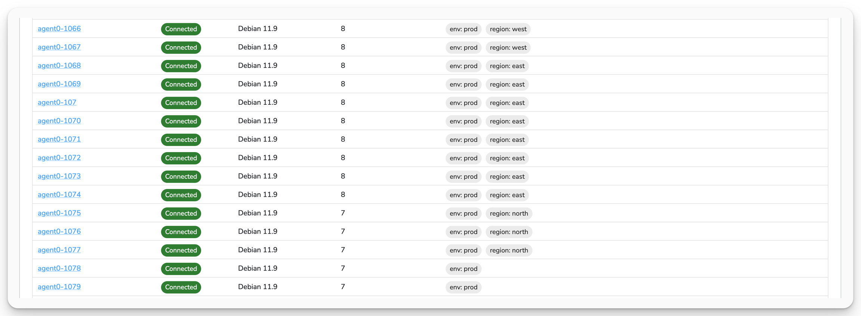Open the agent0-1077 link
This screenshot has height=316, width=861.
coord(59,250)
